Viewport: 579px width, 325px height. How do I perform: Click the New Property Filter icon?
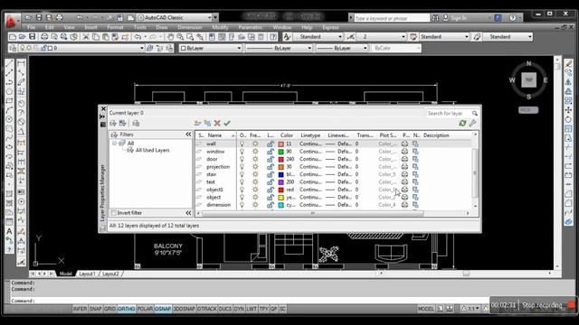click(113, 124)
